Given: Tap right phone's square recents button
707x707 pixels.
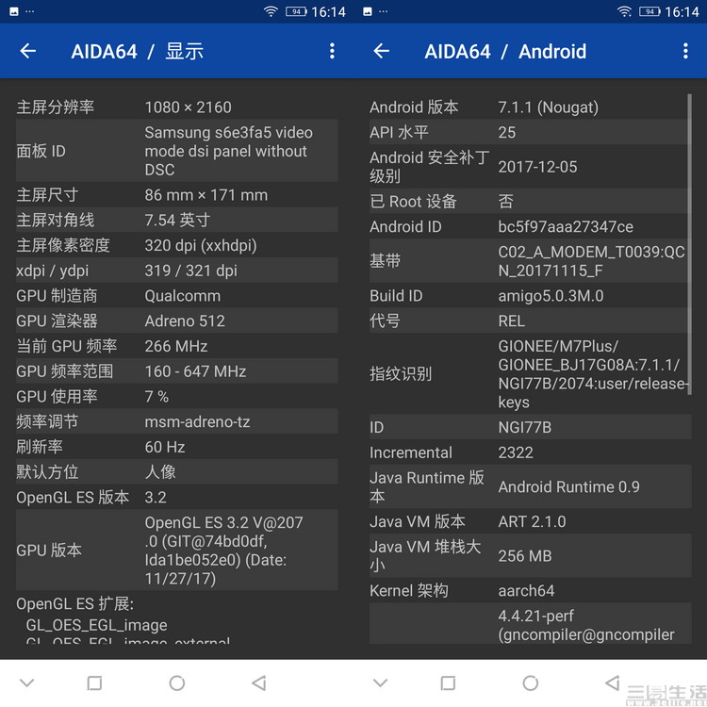Looking at the screenshot, I should [448, 683].
